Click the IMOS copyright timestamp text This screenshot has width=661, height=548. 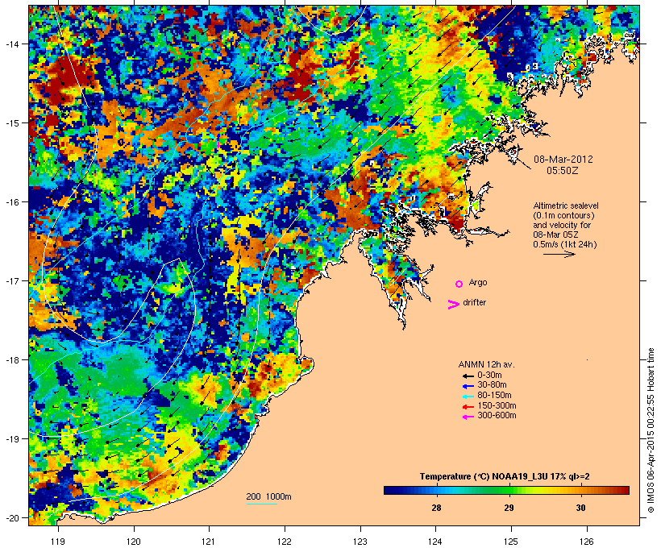[x=651, y=430]
